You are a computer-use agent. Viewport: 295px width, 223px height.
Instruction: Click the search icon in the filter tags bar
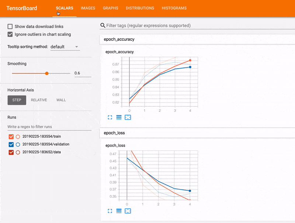point(102,25)
